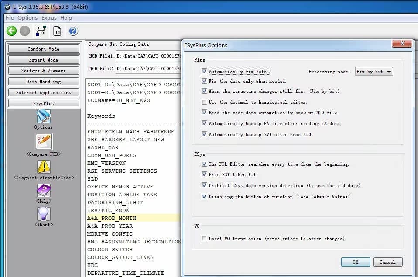Toggle FDL Editor searches from beginning checkbox
The width and height of the screenshot is (418, 277).
(x=204, y=164)
